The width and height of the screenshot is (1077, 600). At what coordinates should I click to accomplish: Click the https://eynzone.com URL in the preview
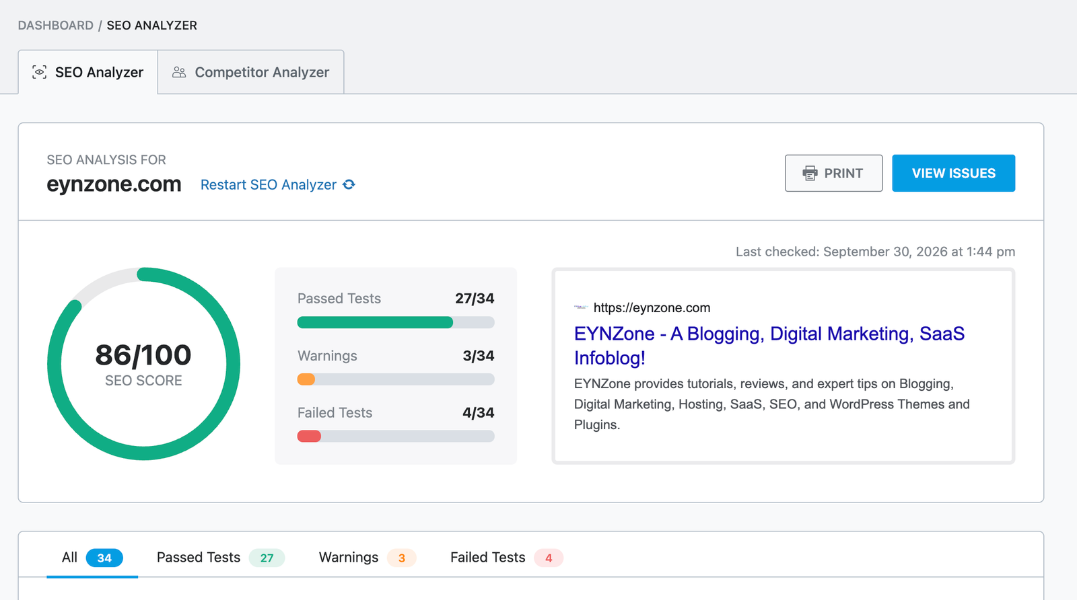coord(652,307)
